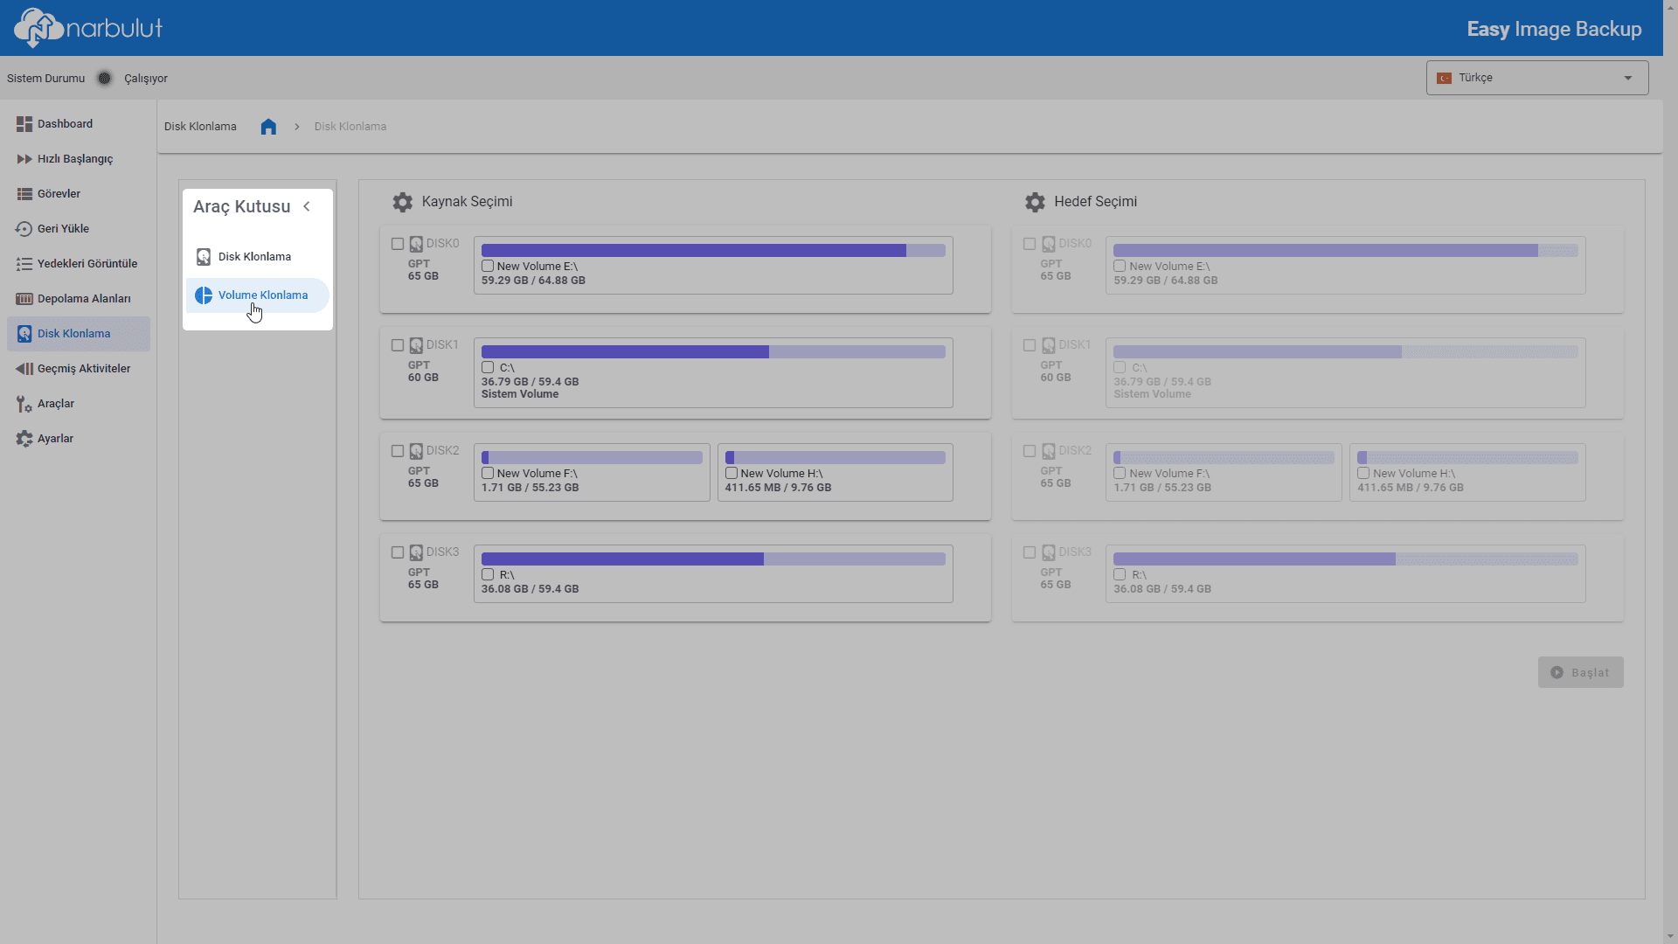Screen dimensions: 1678x944
Task: Check source DISK2 checkbox
Action: click(398, 451)
